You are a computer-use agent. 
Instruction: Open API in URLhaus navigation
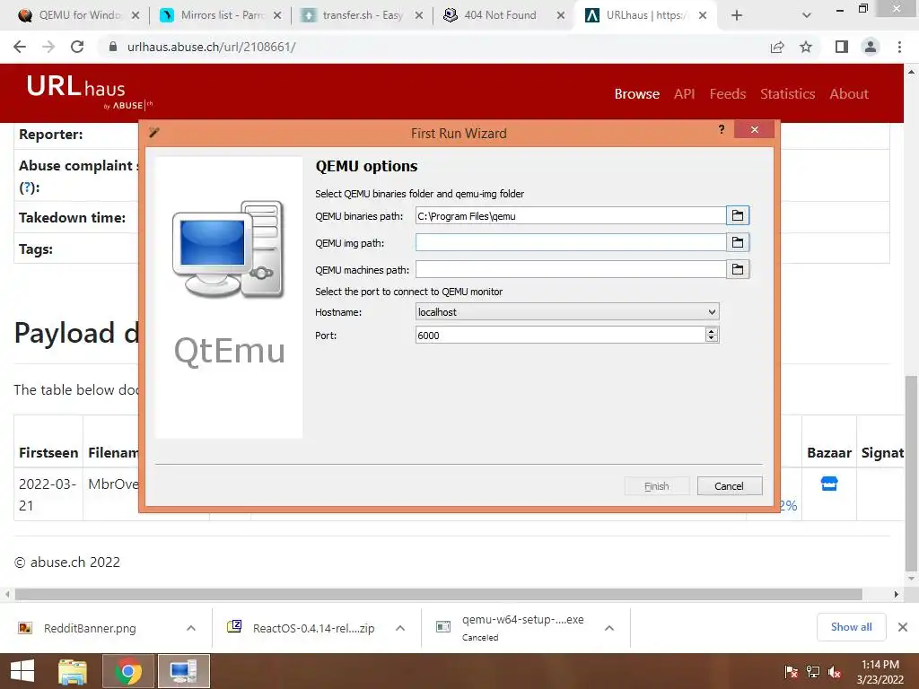[684, 93]
